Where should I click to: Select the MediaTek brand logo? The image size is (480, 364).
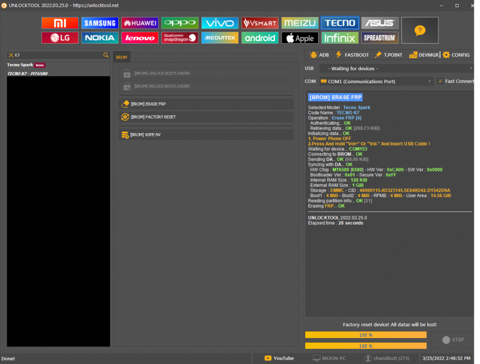tap(220, 37)
